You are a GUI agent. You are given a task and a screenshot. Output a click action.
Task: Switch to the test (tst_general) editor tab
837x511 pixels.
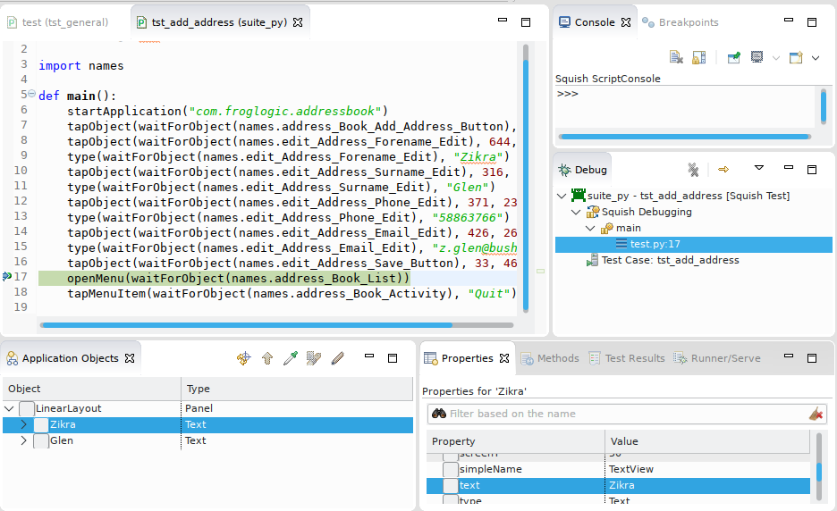click(x=57, y=22)
